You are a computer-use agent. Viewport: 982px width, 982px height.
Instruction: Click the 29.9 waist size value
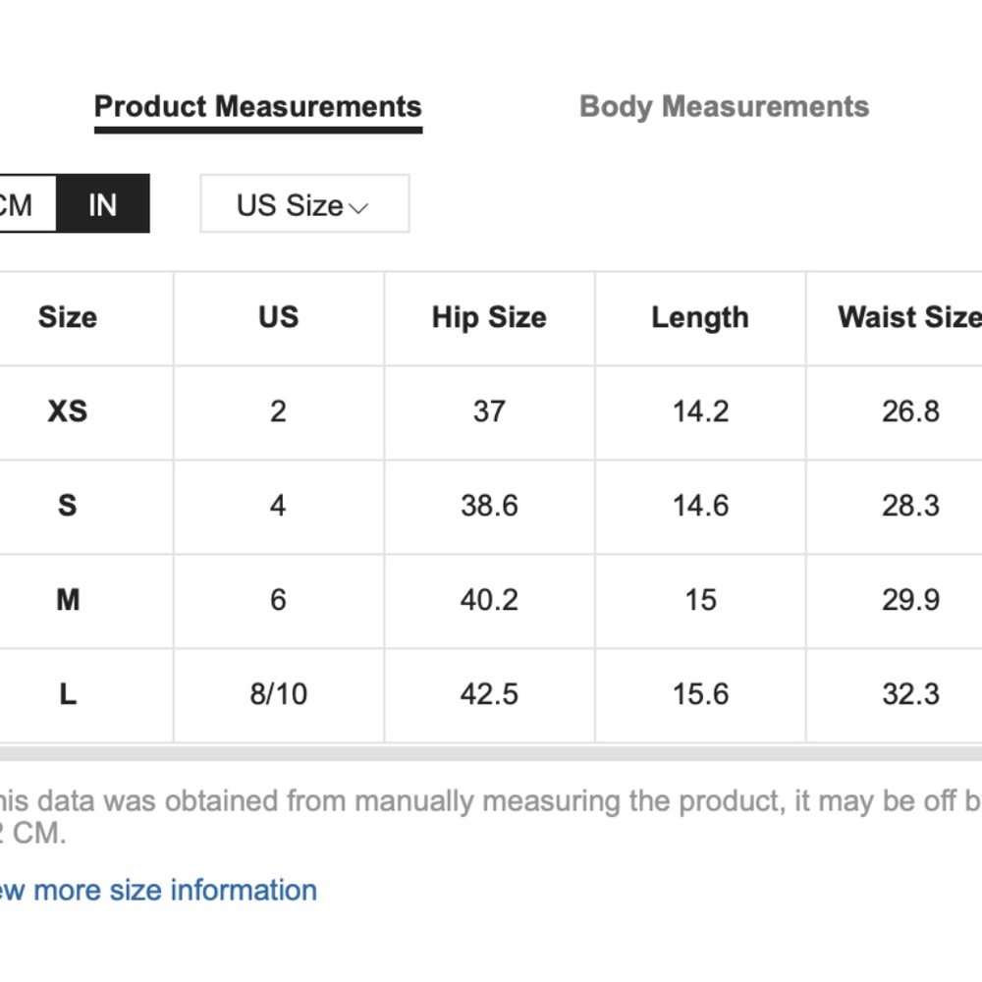[x=910, y=599]
